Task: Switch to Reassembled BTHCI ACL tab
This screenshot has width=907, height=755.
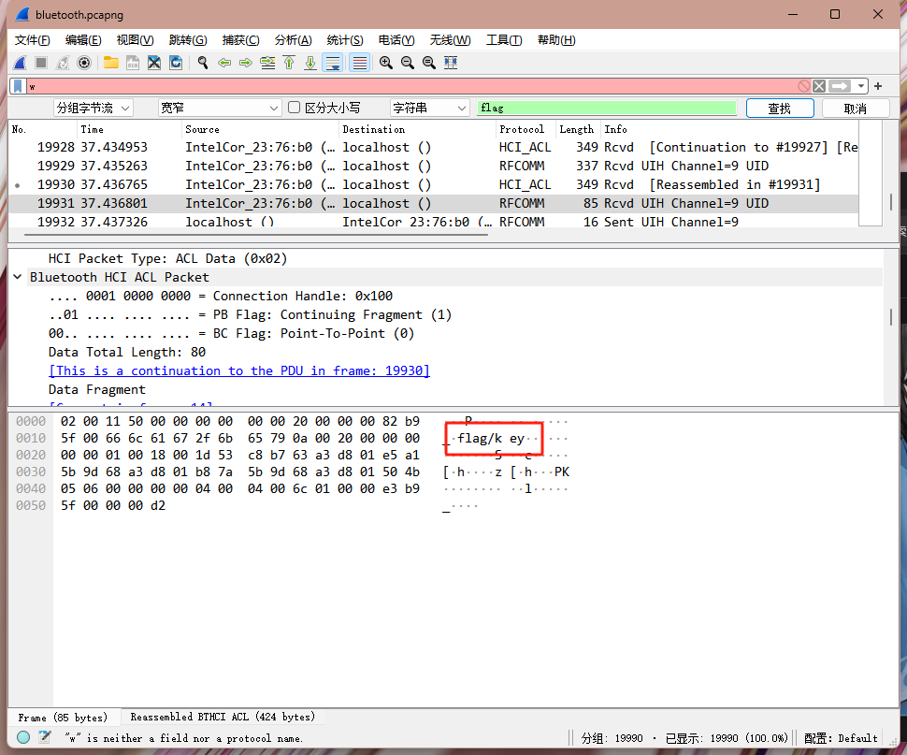Action: pos(223,717)
